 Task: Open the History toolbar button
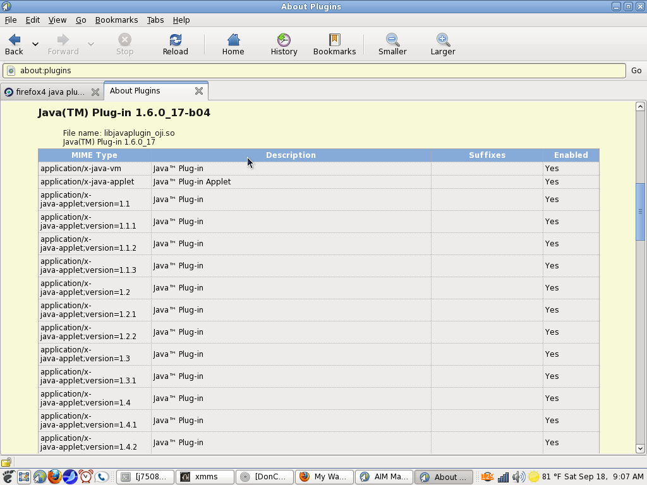pos(284,40)
